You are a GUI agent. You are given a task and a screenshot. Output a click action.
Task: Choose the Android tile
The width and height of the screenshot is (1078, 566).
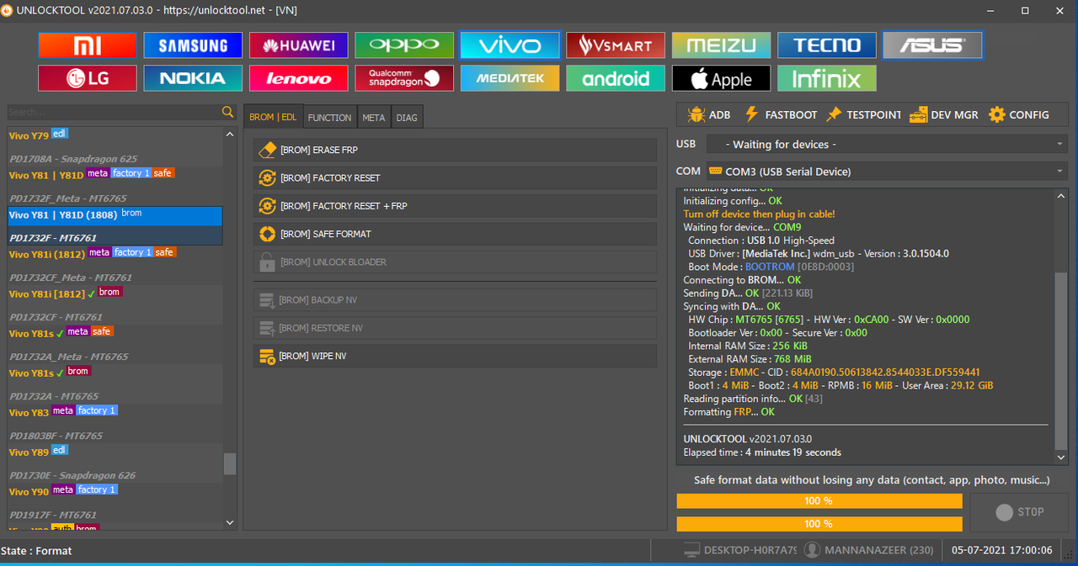point(616,78)
